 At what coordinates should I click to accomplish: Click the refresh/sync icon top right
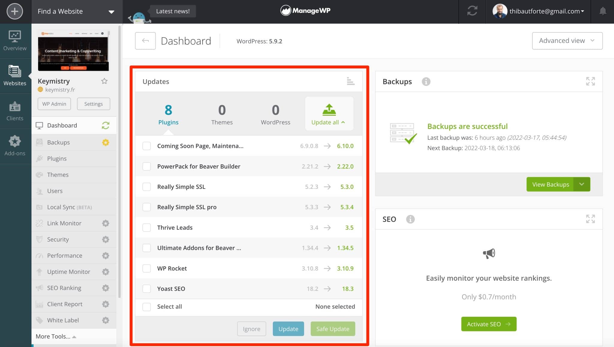(472, 11)
